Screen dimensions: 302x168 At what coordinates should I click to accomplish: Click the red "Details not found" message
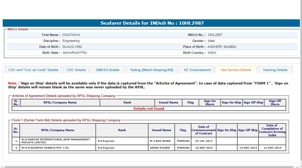[149, 109]
